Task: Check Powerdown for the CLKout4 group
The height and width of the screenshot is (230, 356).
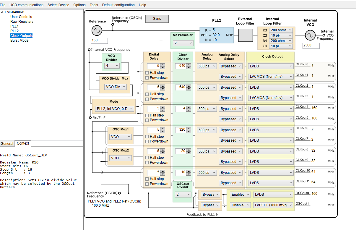Action: 147,120
